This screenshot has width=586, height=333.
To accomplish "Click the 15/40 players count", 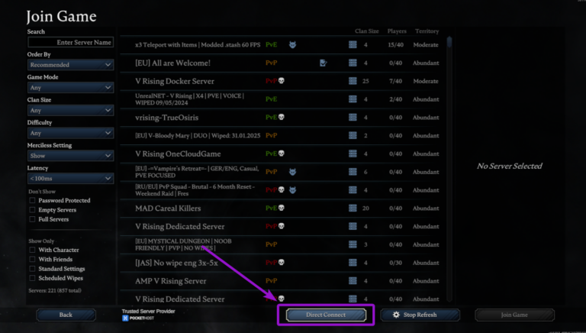I will click(395, 45).
